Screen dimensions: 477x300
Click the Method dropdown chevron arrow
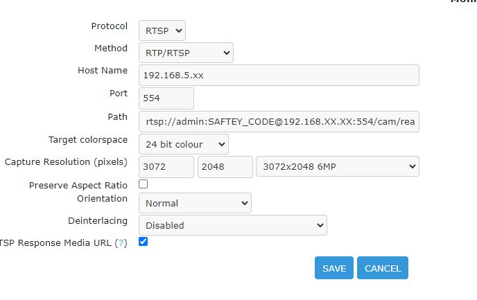click(x=226, y=53)
